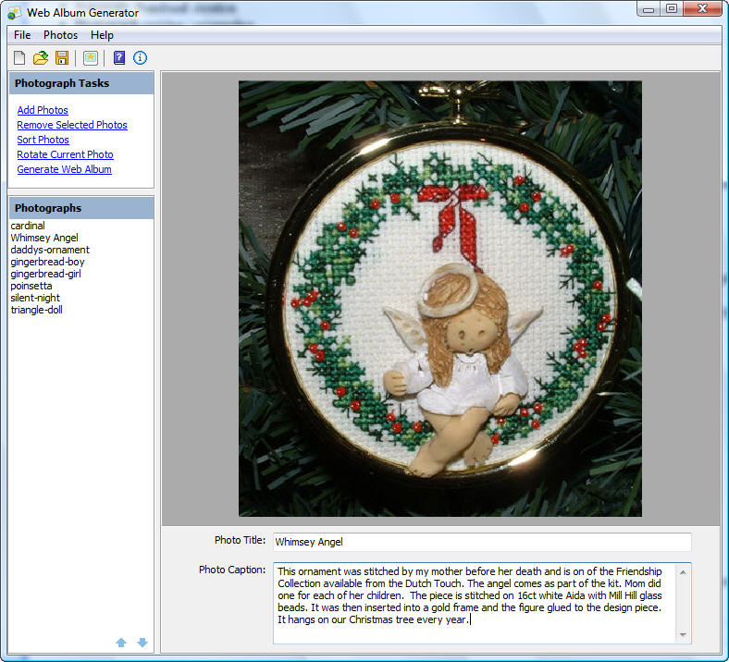Click the caption scrollbar down arrow
This screenshot has height=662, width=729.
(683, 634)
